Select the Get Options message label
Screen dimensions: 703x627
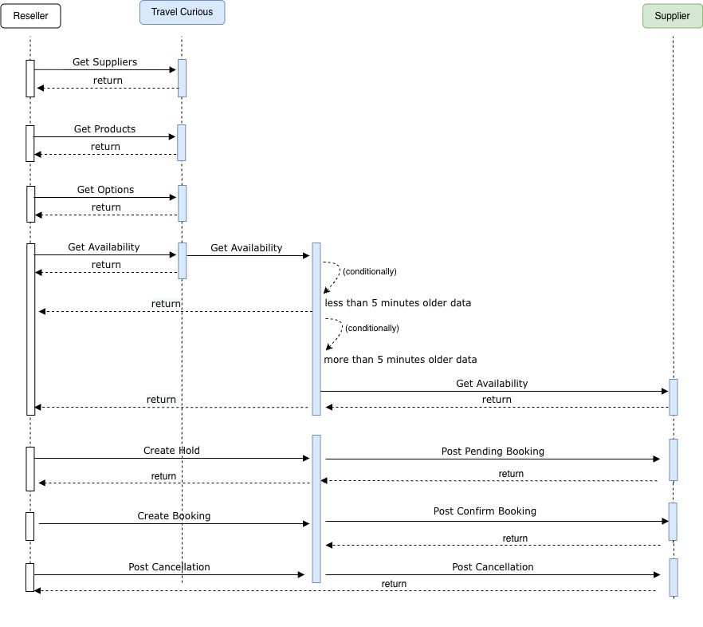tap(105, 190)
